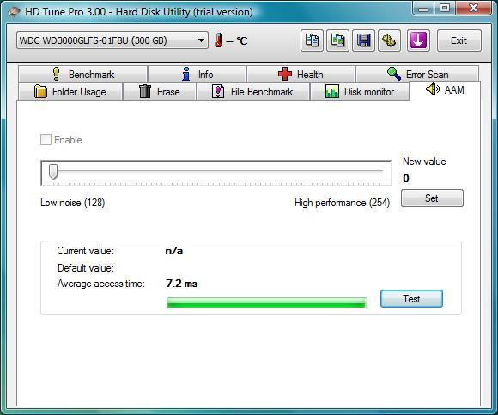Click the Set button
Viewport: 498px width, 415px height.
(432, 198)
